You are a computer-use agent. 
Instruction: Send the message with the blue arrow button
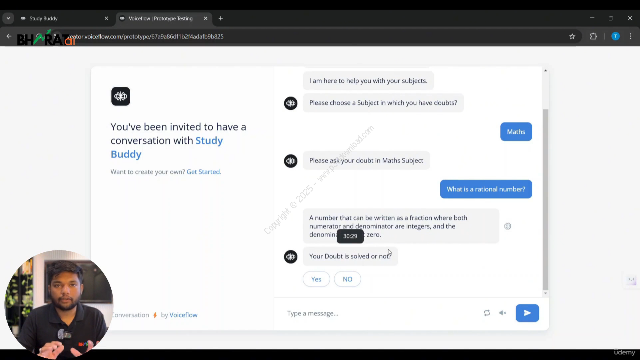click(x=527, y=313)
